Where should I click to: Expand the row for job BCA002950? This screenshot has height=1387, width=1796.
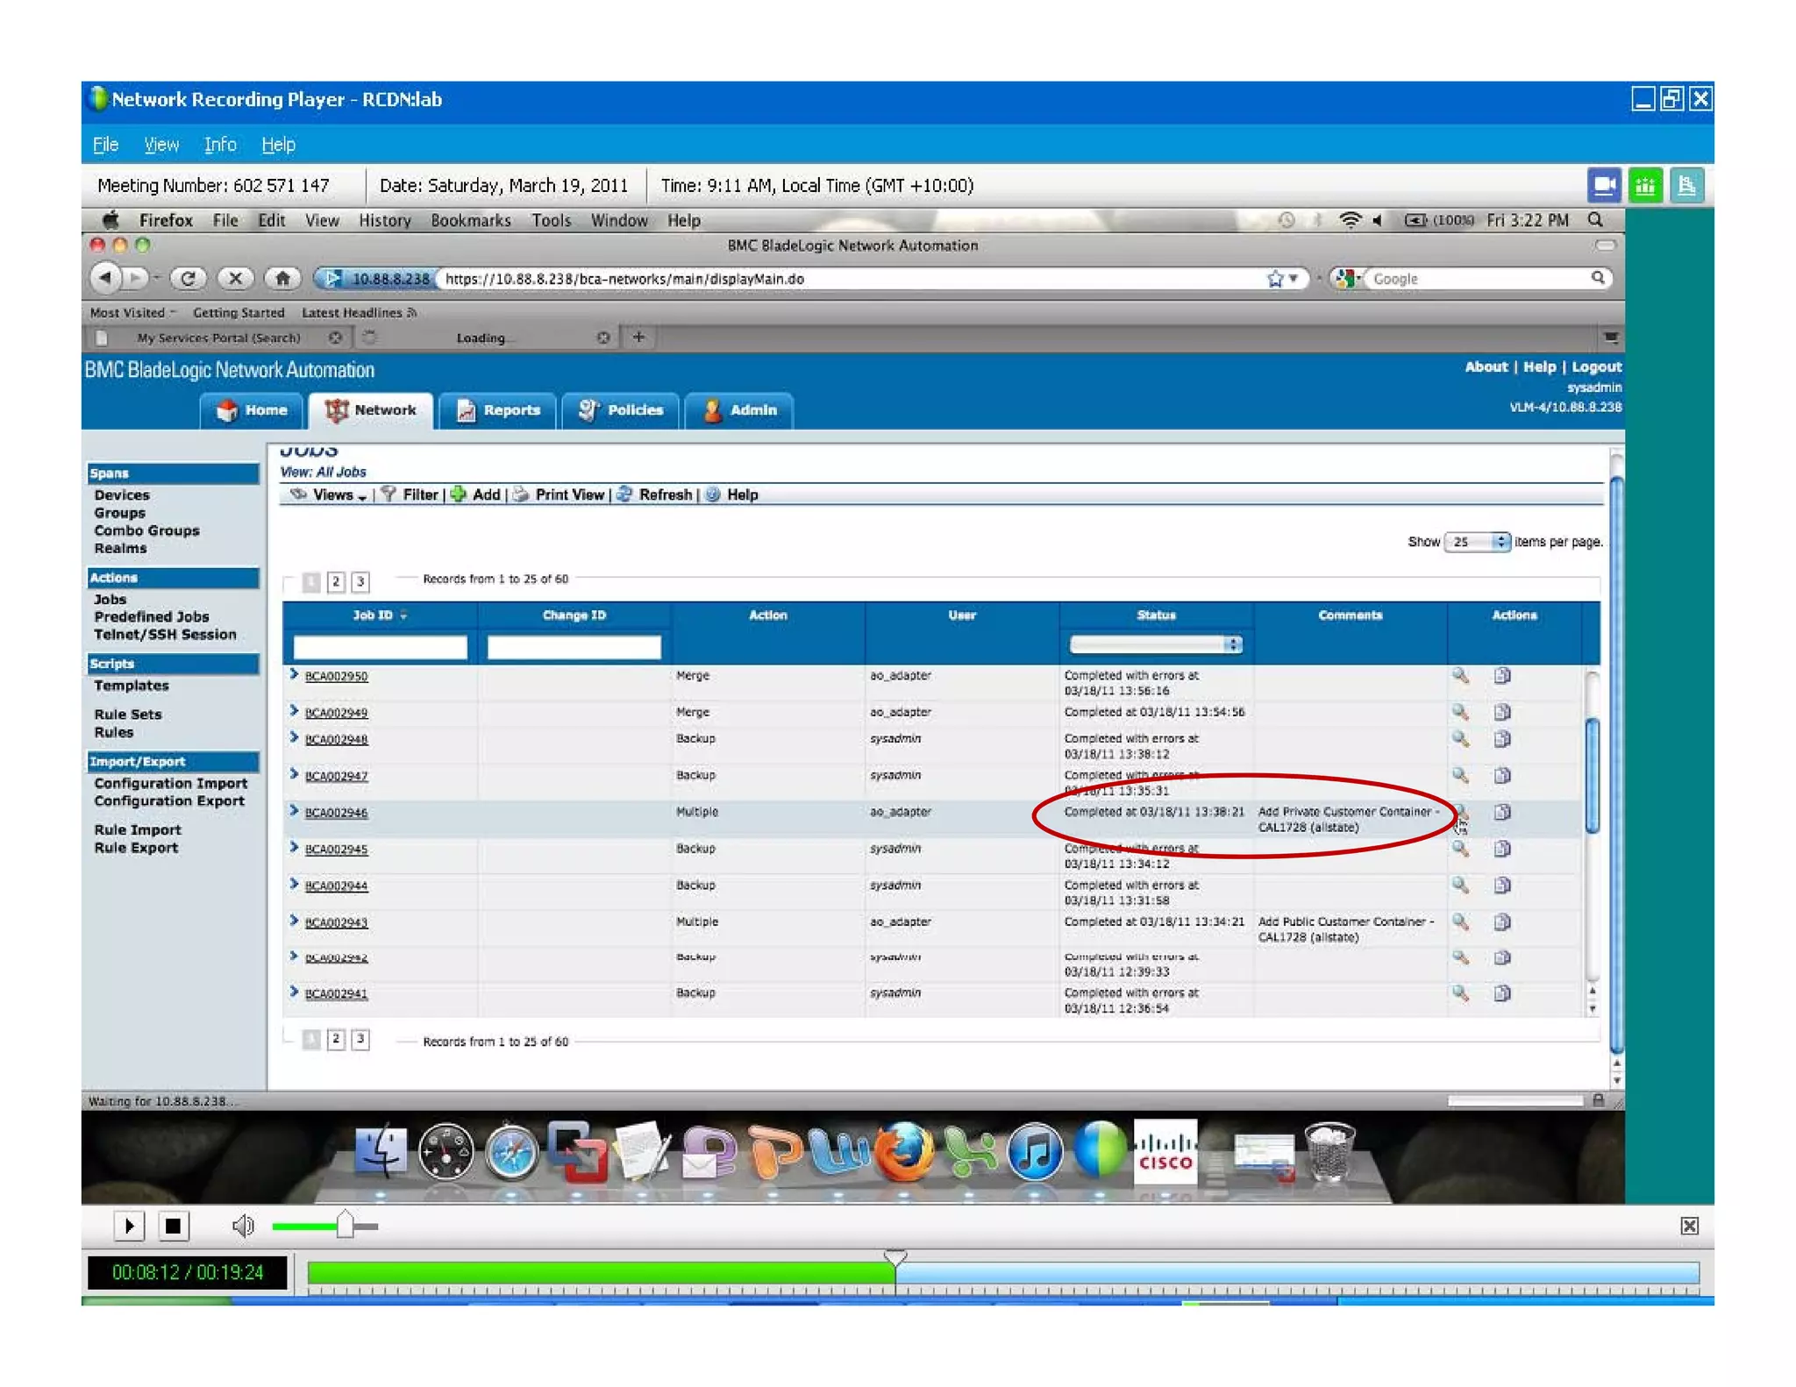pyautogui.click(x=294, y=674)
